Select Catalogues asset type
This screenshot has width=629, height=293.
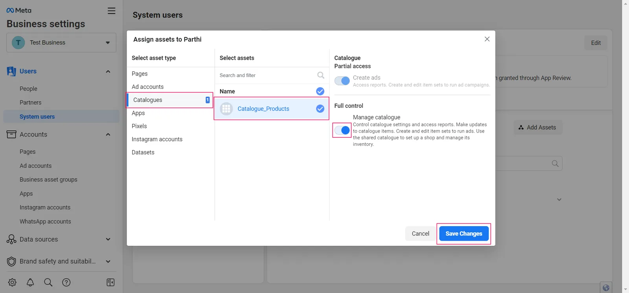[x=170, y=100]
